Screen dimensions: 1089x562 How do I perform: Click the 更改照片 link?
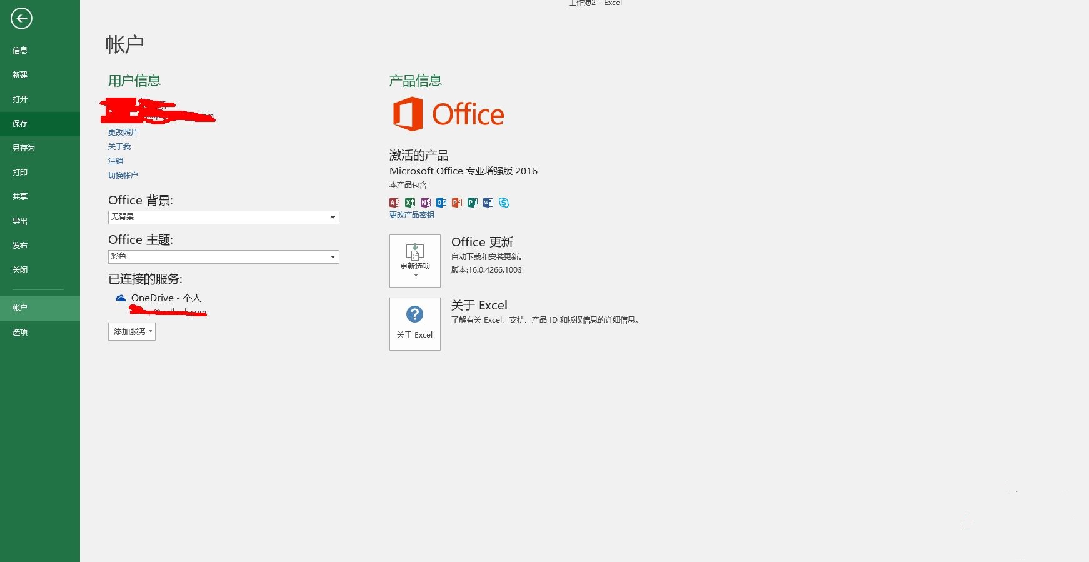(123, 133)
